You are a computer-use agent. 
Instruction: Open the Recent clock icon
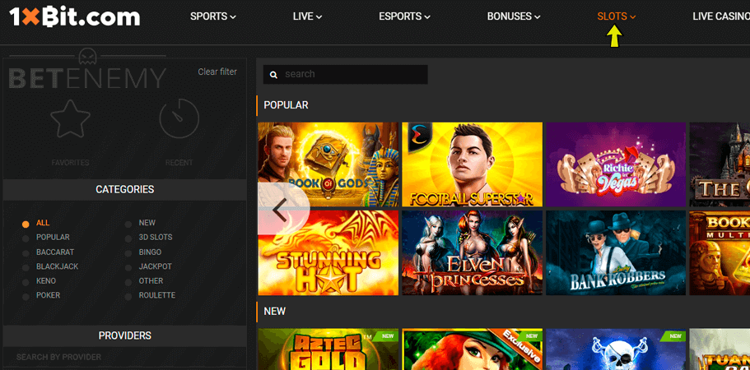tap(179, 119)
